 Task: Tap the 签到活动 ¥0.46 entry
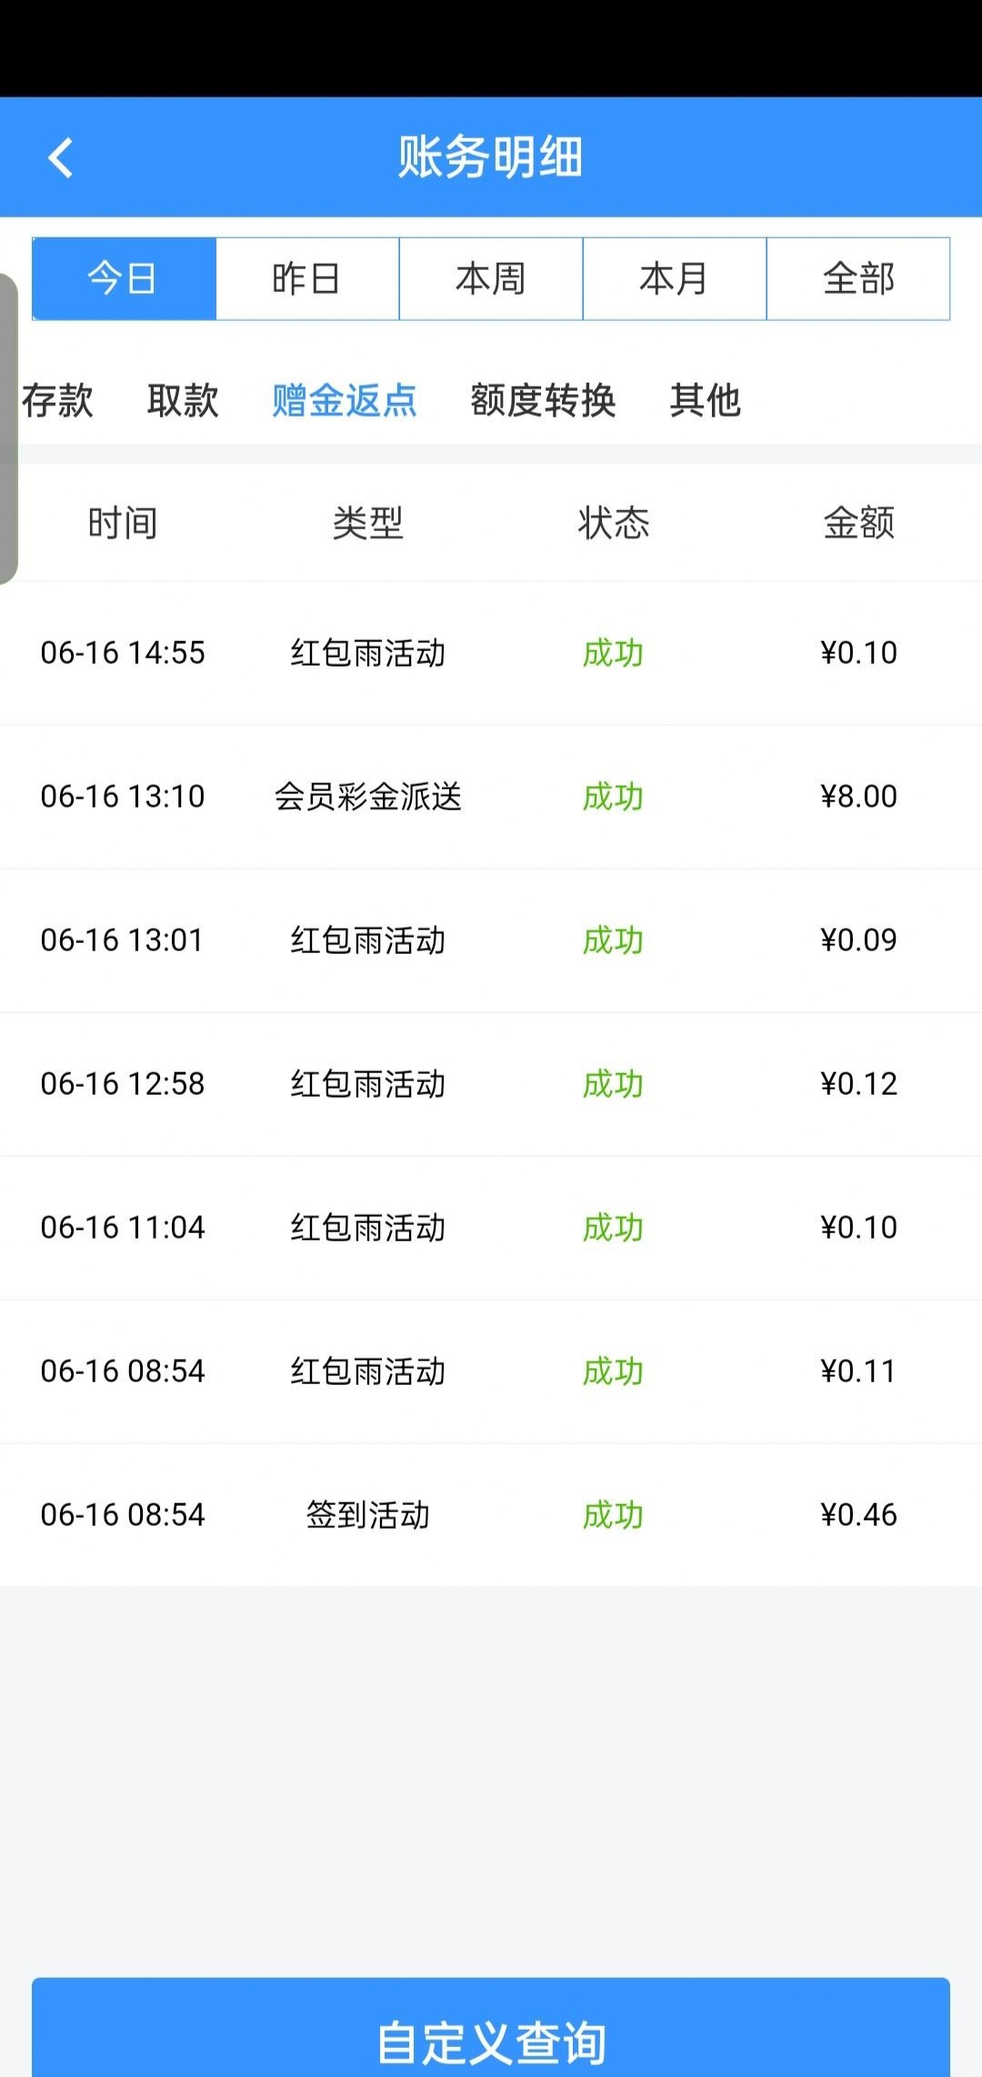[491, 1515]
